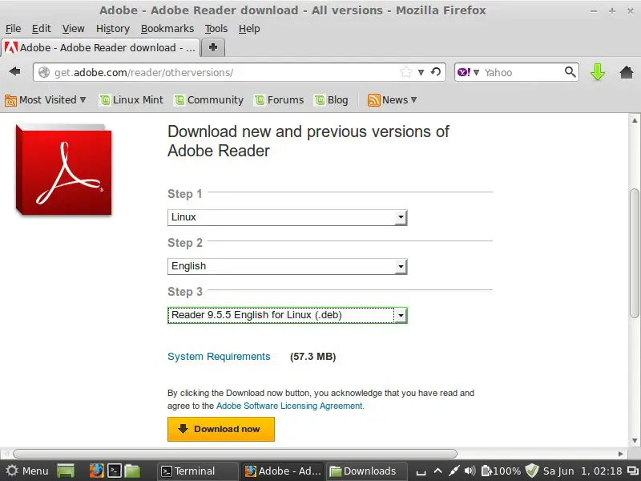The width and height of the screenshot is (641, 481).
Task: Click the show desktop icon in taskbar
Action: coord(66,471)
